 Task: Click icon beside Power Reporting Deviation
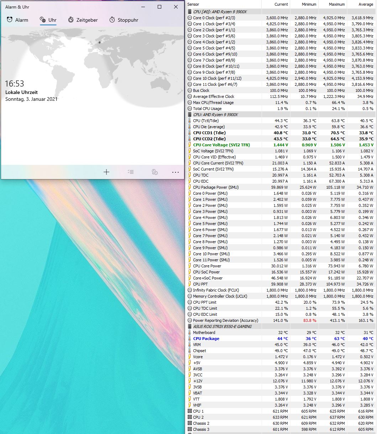[190, 320]
